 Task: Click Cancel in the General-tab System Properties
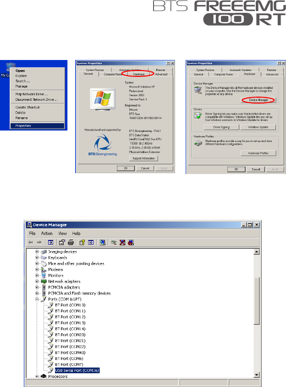click(145, 169)
